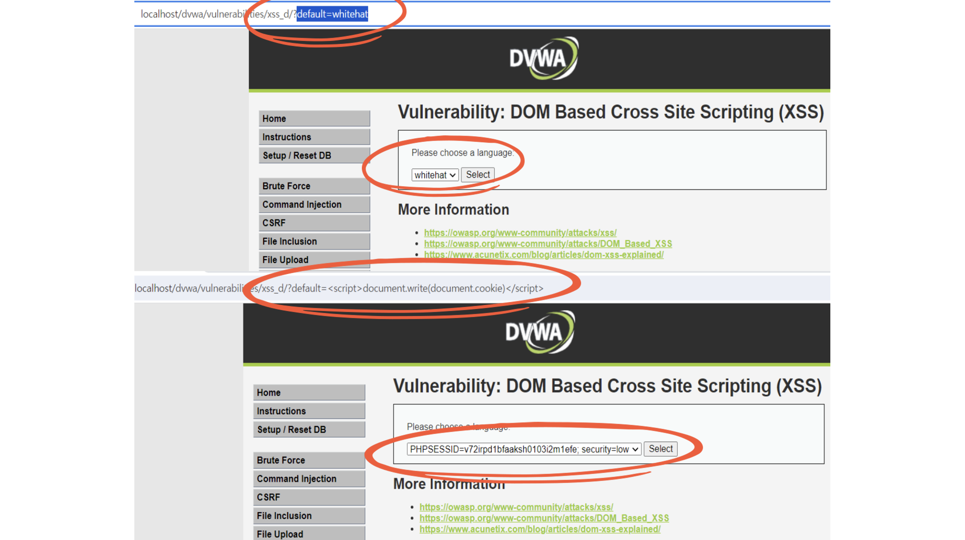
Task: Click the address bar containing the script payload
Action: (482, 288)
